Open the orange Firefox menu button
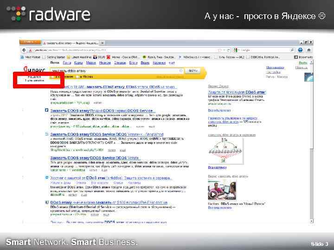 tap(30, 42)
